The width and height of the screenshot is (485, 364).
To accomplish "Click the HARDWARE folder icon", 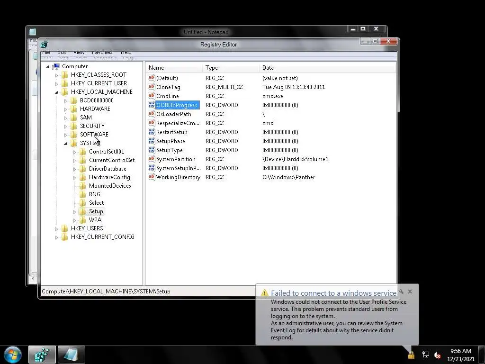I will [73, 109].
